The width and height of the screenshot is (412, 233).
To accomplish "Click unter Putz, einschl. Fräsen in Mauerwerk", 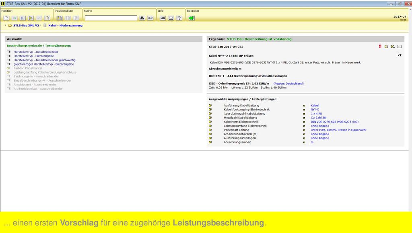I will coord(338,130).
